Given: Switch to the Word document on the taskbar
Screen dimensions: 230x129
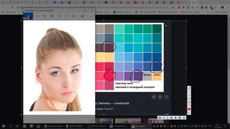Looking at the screenshot, I should point(119,126).
